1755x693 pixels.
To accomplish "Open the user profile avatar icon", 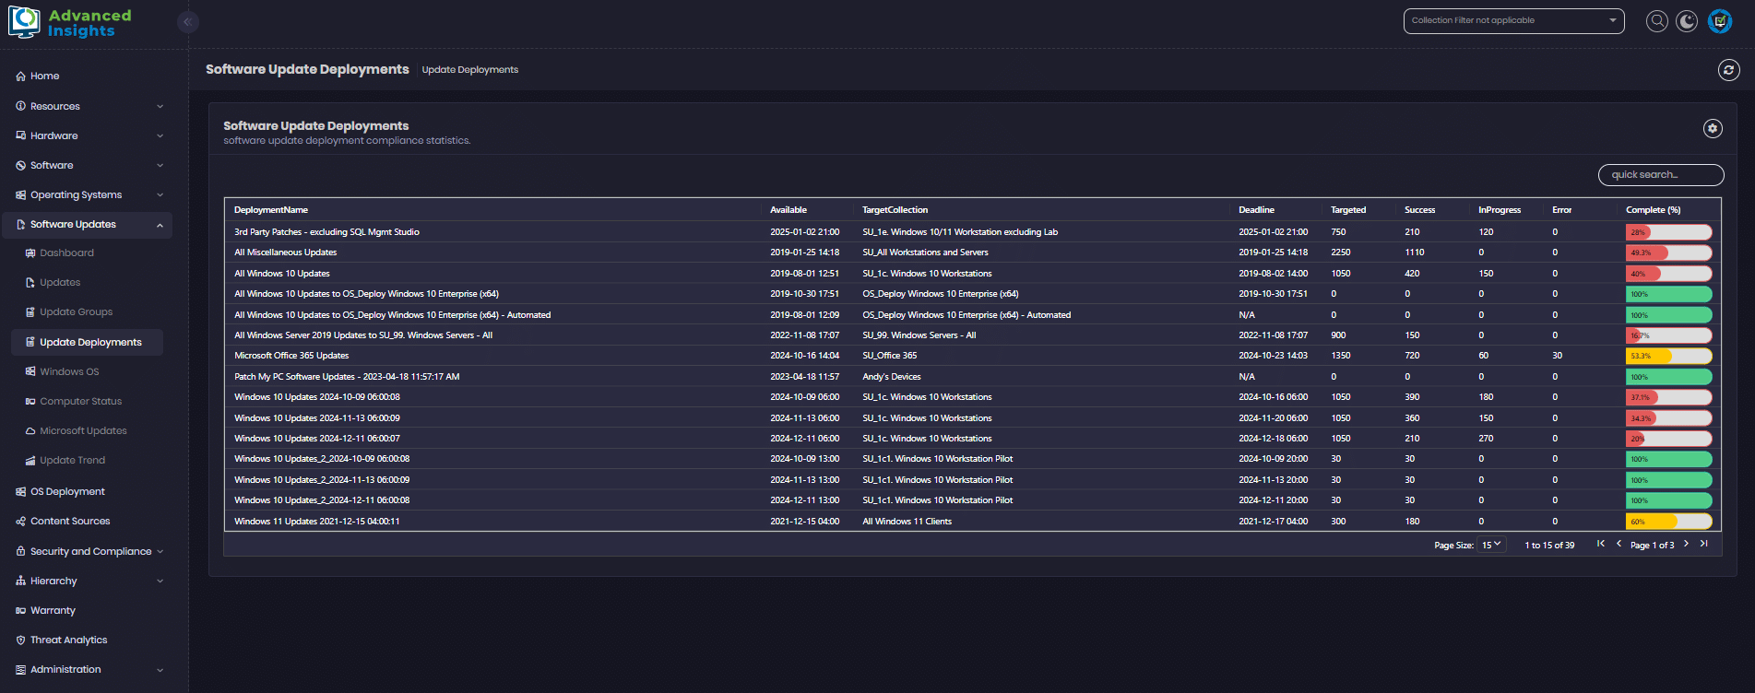I will [x=1720, y=21].
